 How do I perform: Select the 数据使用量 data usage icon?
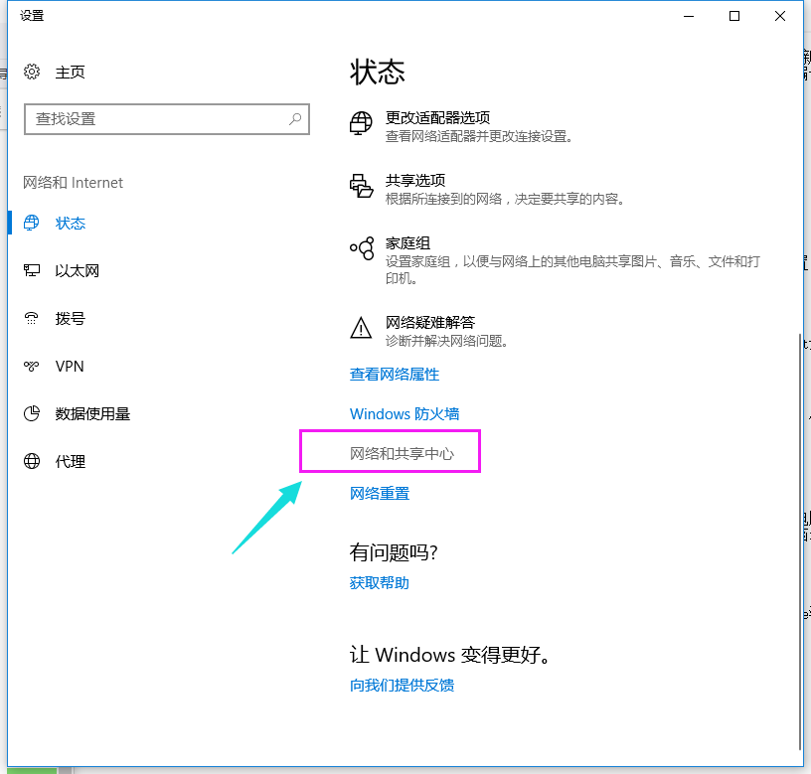[31, 413]
